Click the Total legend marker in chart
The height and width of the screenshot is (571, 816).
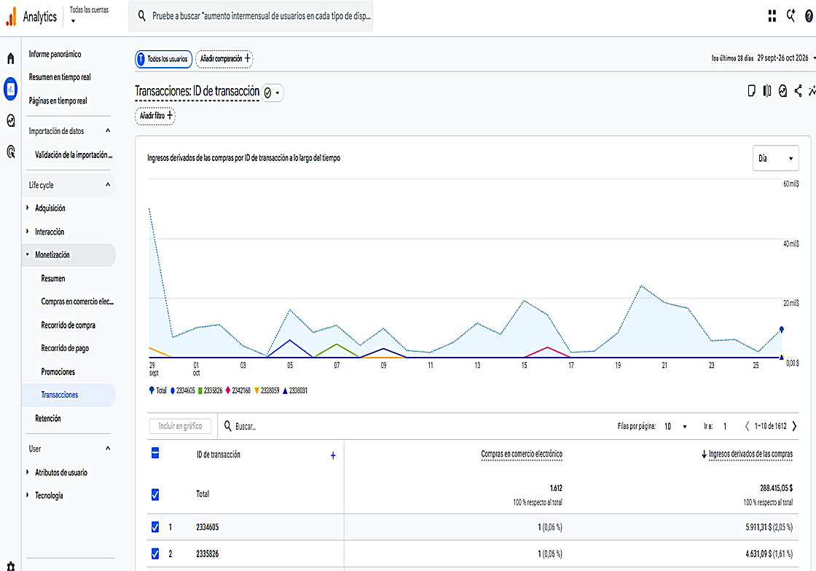click(x=152, y=390)
